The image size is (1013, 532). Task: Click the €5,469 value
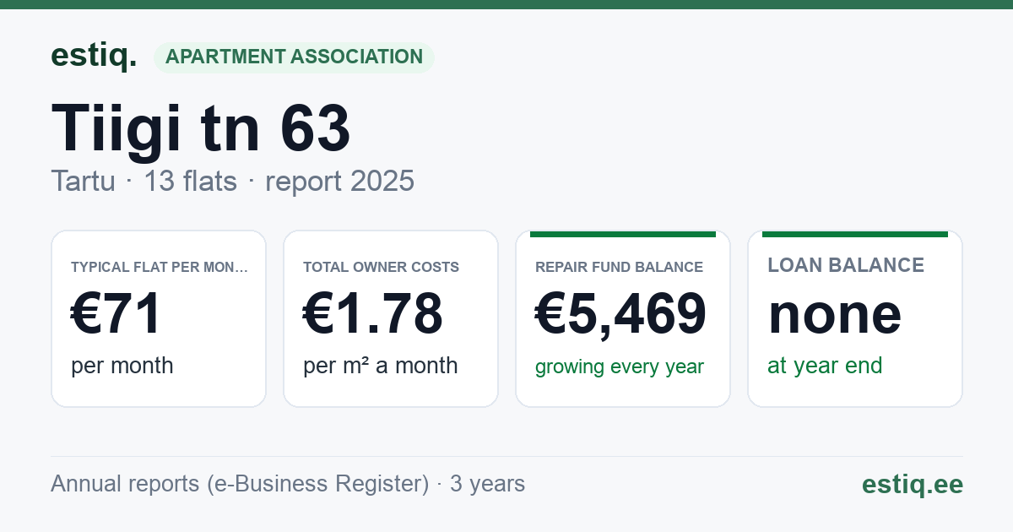click(x=621, y=314)
